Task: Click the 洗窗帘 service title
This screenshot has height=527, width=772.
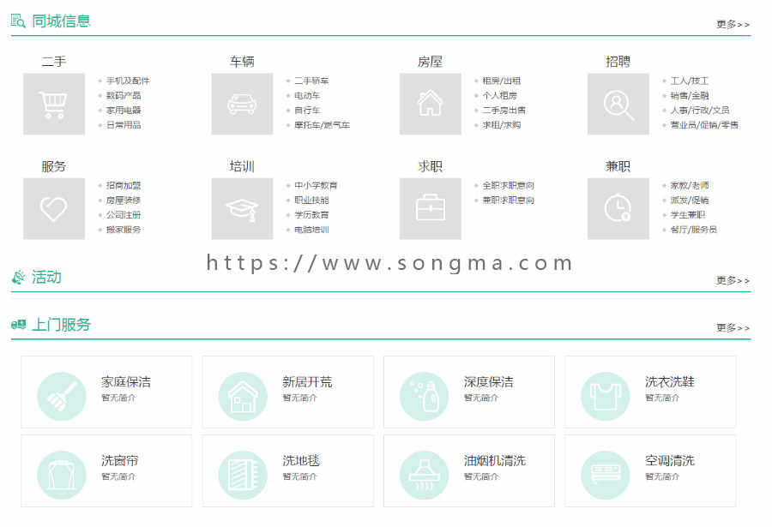Action: [x=119, y=460]
